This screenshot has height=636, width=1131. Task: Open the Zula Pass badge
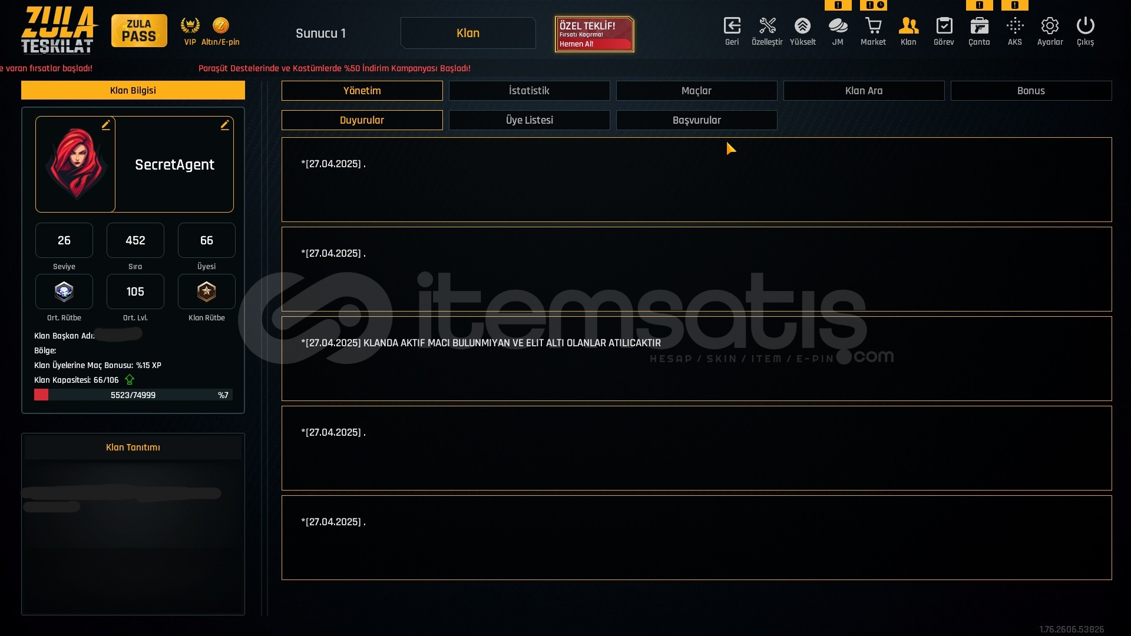(x=139, y=31)
